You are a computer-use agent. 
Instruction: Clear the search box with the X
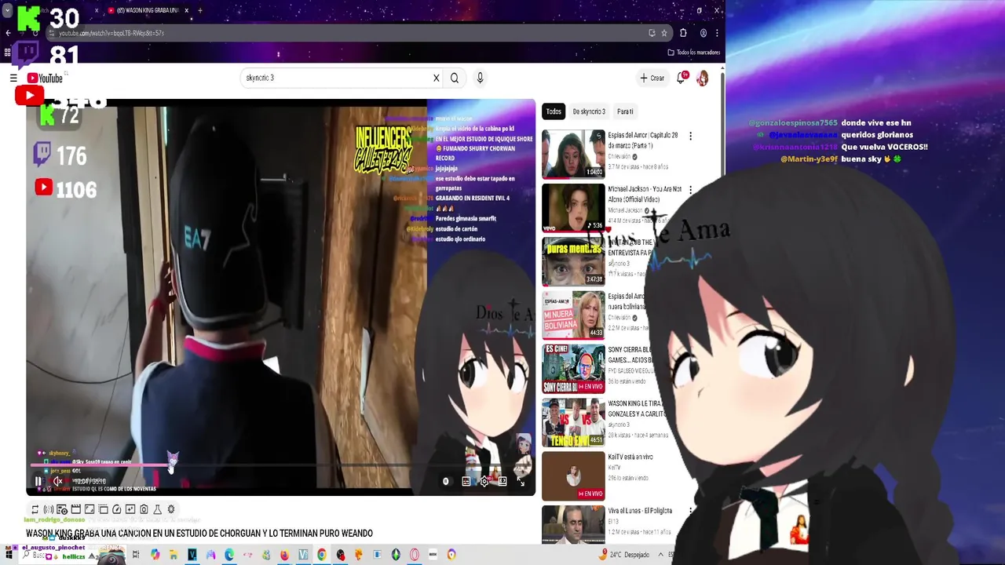[437, 78]
